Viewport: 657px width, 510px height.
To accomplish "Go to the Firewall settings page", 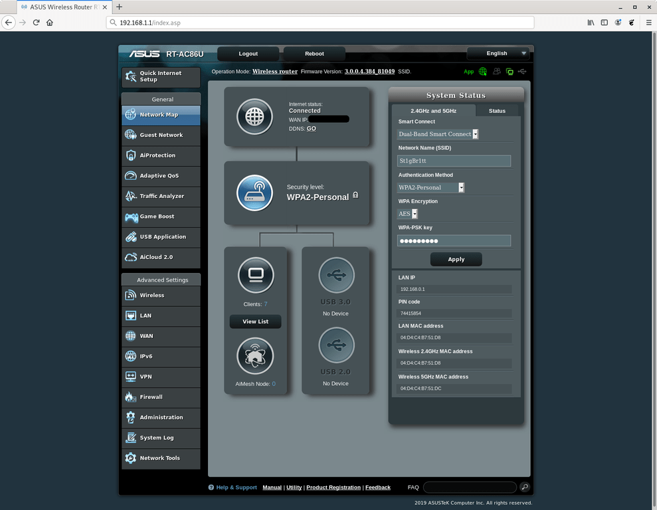I will 161,397.
